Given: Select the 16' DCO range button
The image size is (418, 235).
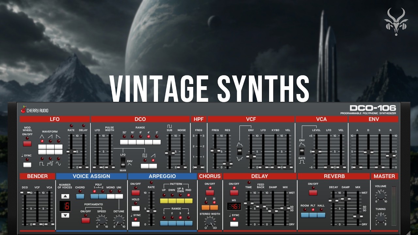Looking at the screenshot, I should coord(132,142).
